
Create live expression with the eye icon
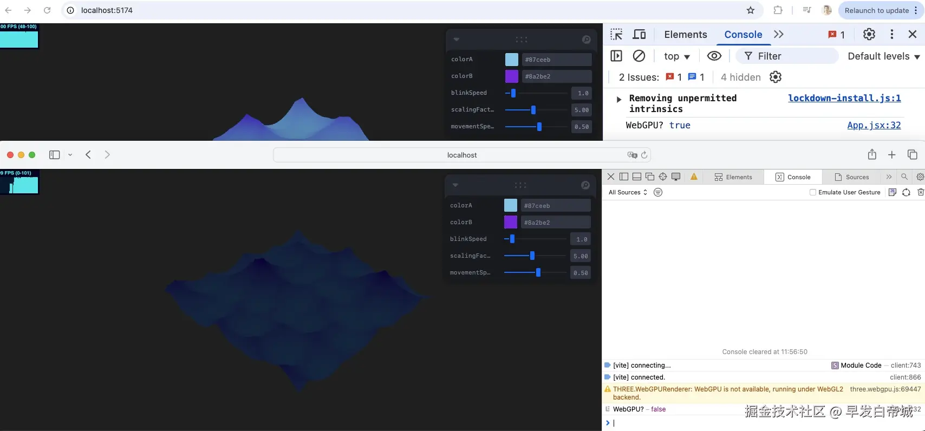tap(714, 56)
